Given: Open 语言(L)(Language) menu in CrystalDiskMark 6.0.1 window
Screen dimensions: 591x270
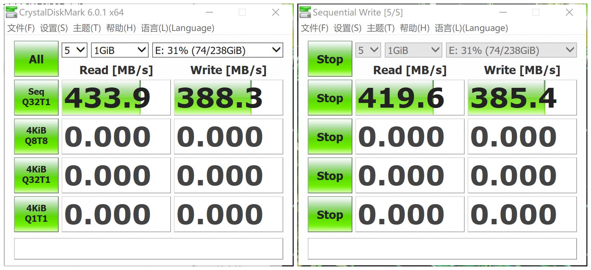Looking at the screenshot, I should [x=178, y=28].
